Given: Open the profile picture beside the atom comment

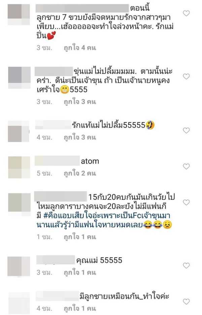Looking at the screenshot, I should coord(19,167).
